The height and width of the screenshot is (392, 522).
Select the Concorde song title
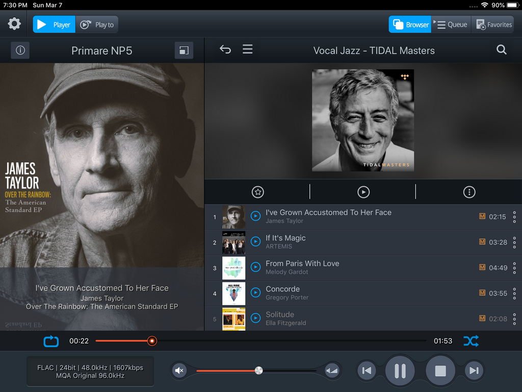coord(282,289)
